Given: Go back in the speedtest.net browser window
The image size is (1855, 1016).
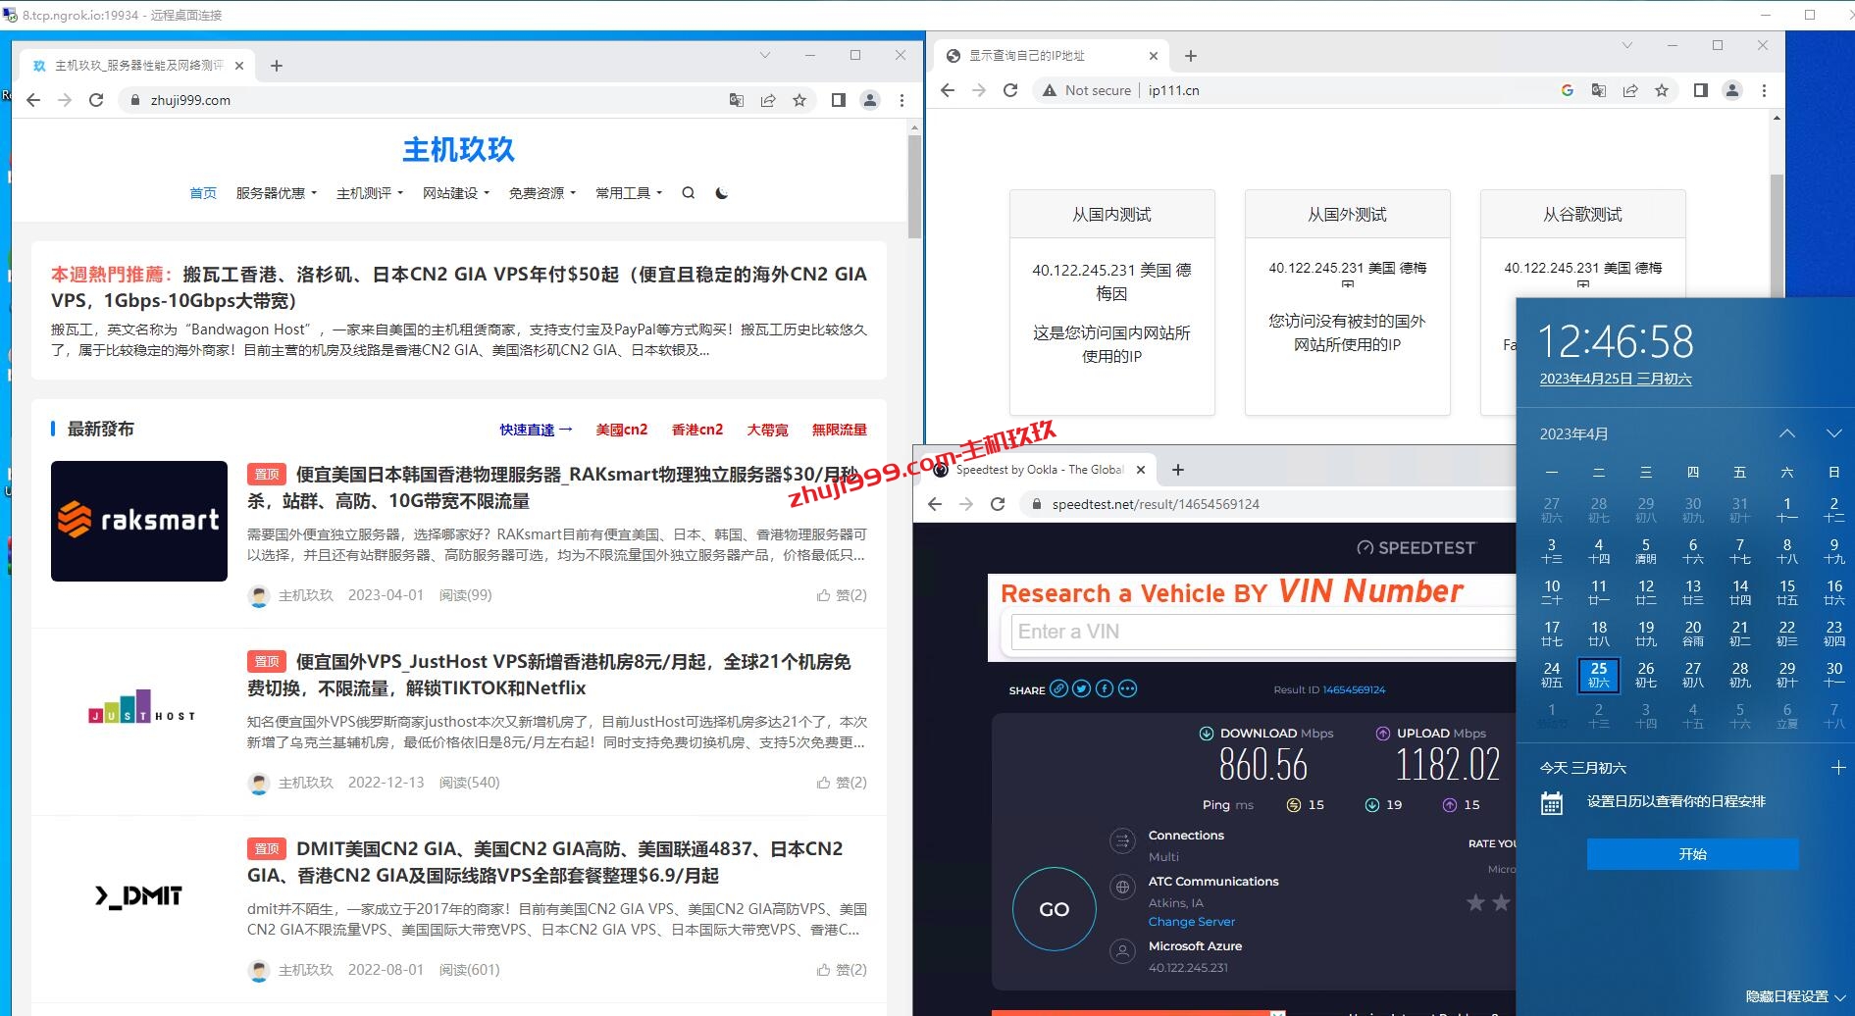Looking at the screenshot, I should 935,504.
